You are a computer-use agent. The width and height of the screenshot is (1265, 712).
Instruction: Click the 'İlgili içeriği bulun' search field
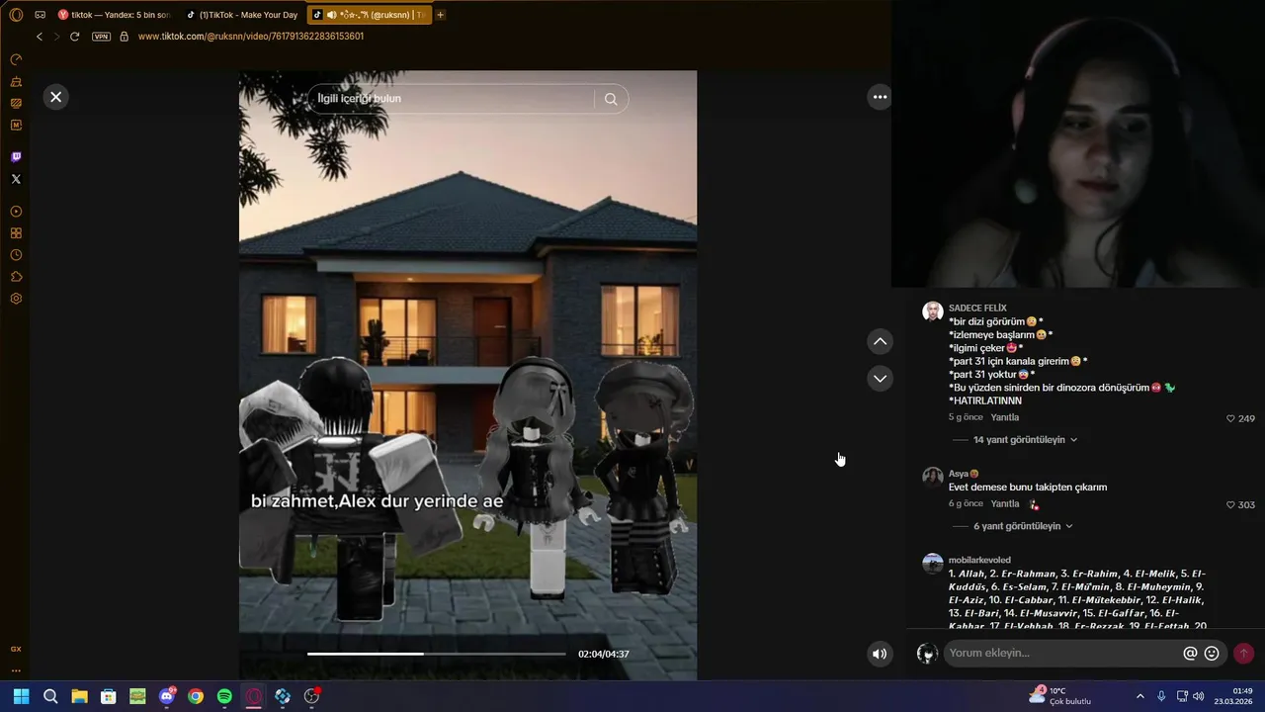click(x=452, y=99)
